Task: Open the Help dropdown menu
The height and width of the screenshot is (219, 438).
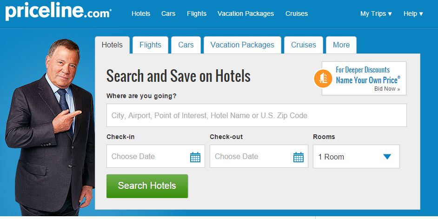Action: [x=413, y=13]
